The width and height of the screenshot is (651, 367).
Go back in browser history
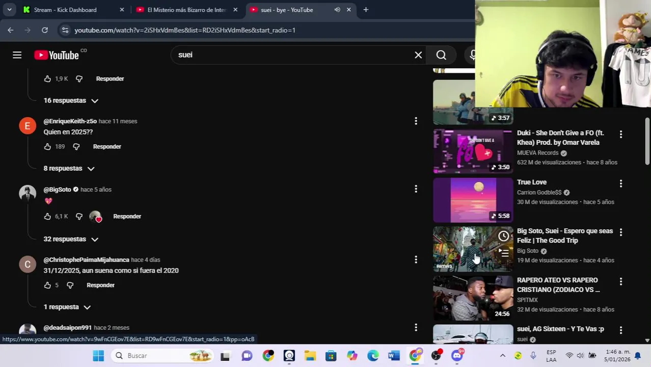point(11,30)
